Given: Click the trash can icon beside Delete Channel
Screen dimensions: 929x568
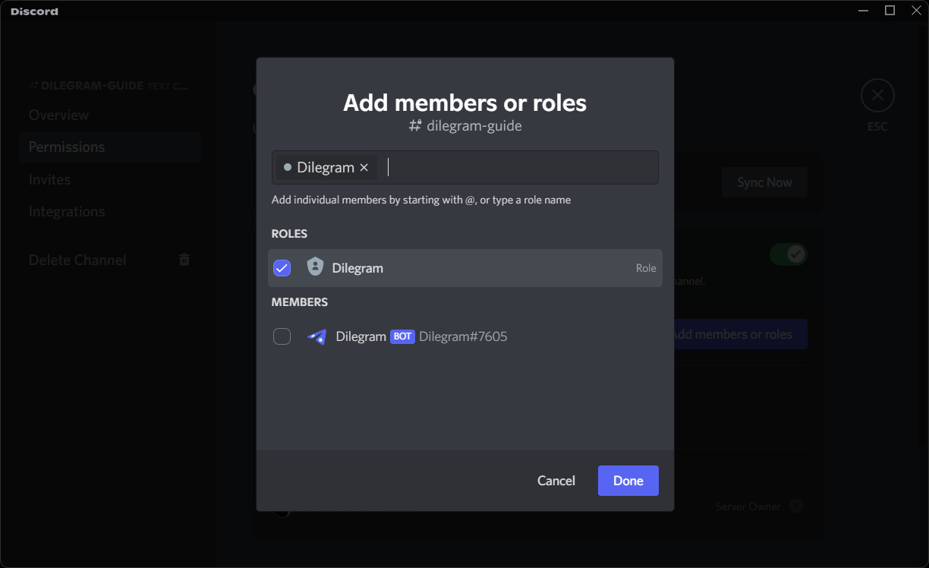Looking at the screenshot, I should 184,260.
